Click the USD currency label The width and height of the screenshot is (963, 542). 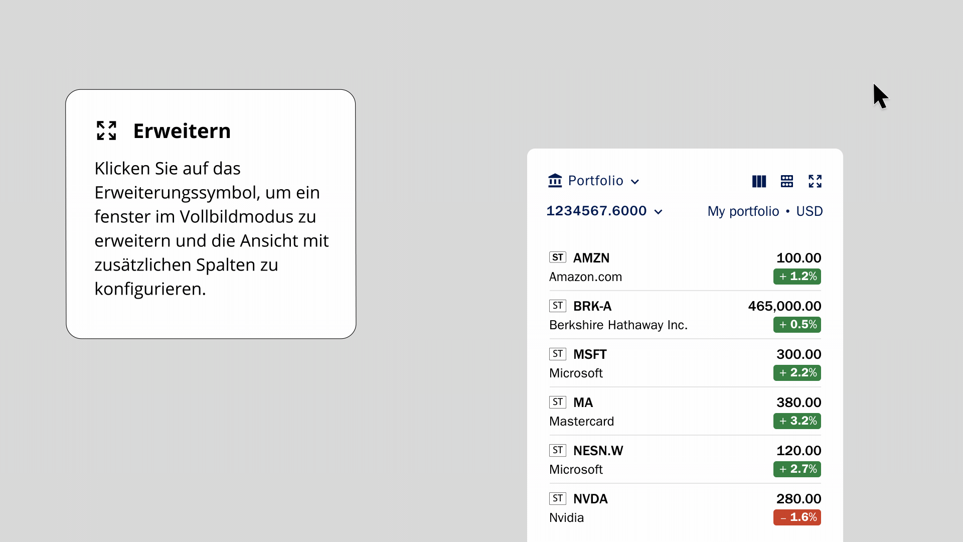tap(810, 211)
